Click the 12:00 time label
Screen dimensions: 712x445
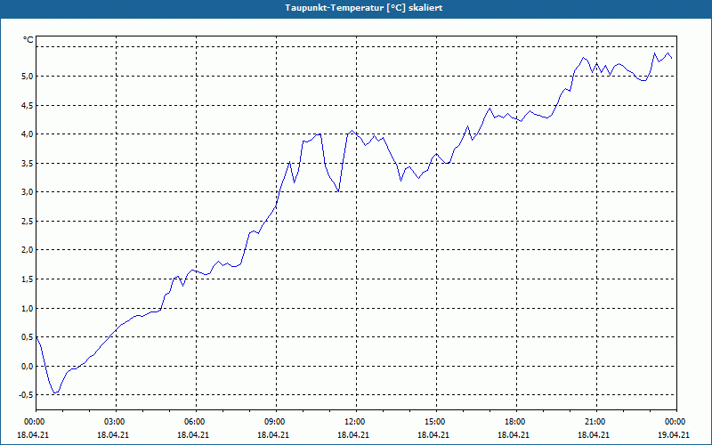tap(356, 421)
